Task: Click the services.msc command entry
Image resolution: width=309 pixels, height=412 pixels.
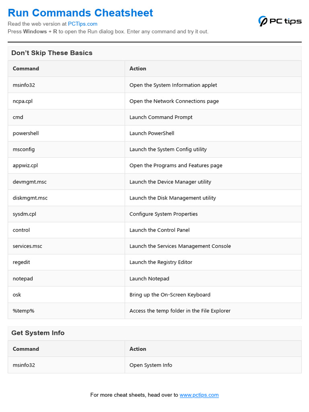Action: 27,246
